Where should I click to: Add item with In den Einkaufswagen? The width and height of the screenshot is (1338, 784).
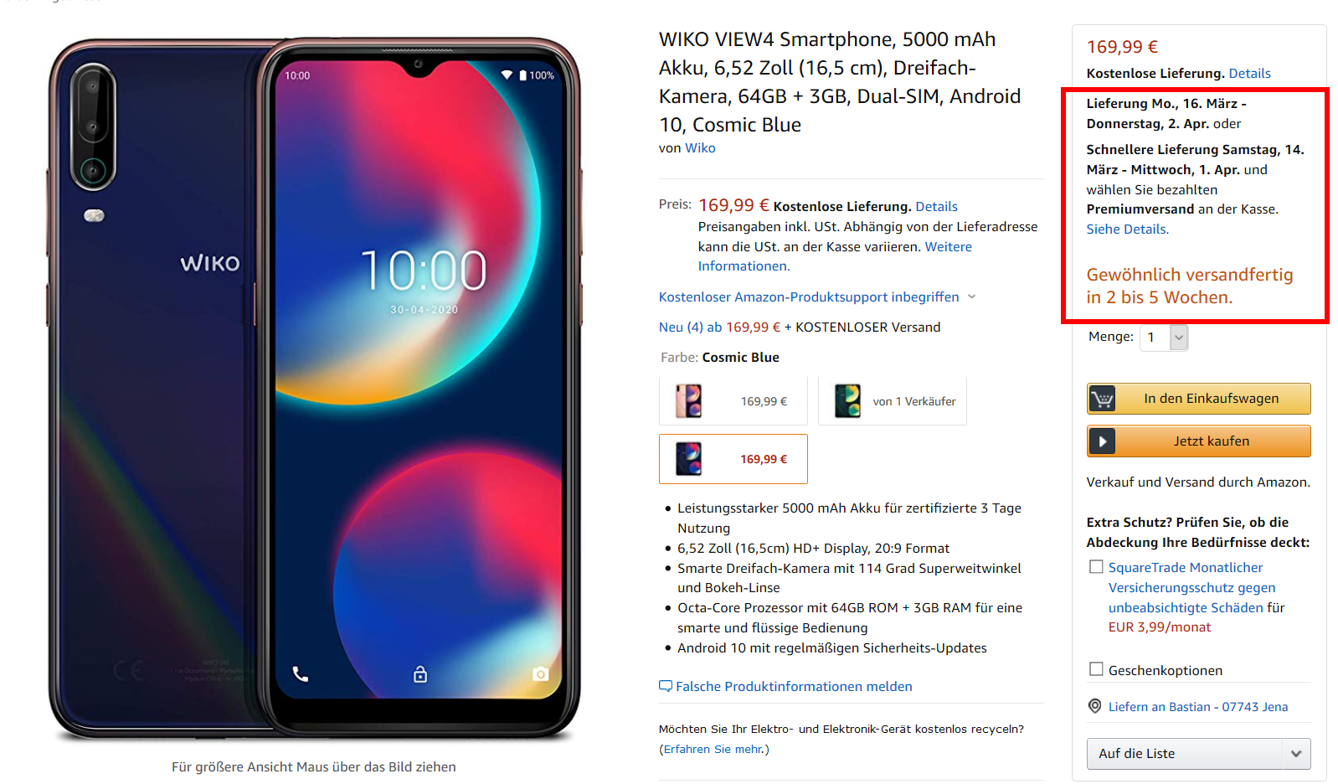coord(1199,399)
